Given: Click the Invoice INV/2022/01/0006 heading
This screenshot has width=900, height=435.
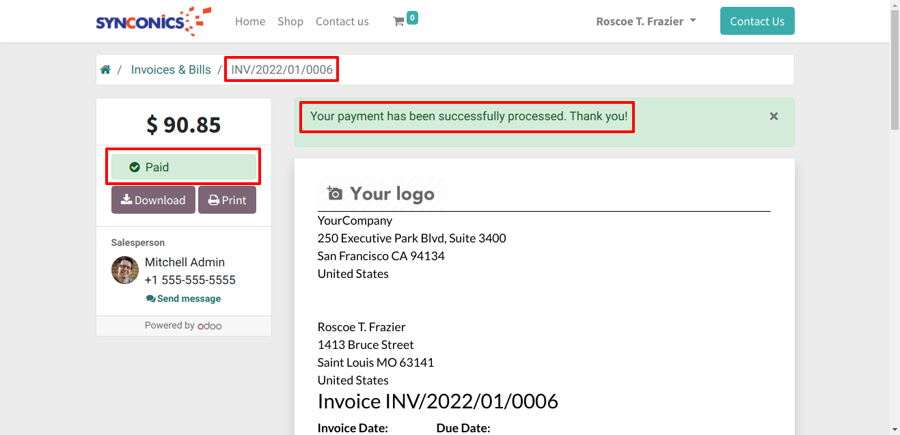Looking at the screenshot, I should [438, 401].
